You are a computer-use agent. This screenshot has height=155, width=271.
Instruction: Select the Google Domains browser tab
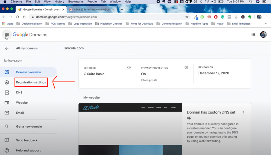pyautogui.click(x=41, y=9)
